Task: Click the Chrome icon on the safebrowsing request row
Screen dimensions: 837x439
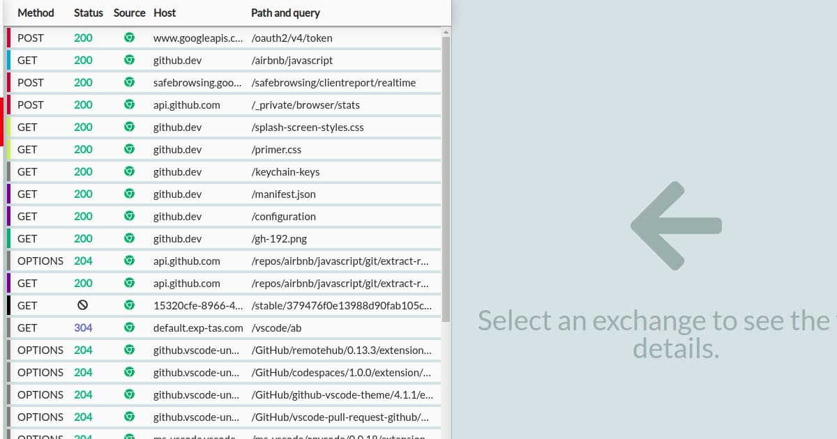Action: point(129,82)
